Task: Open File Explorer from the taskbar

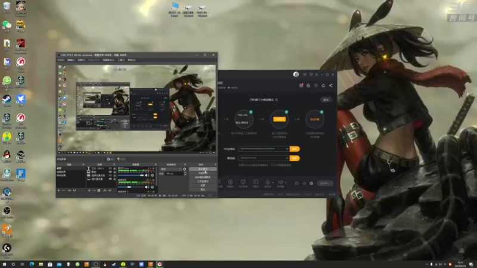Action: (41, 264)
